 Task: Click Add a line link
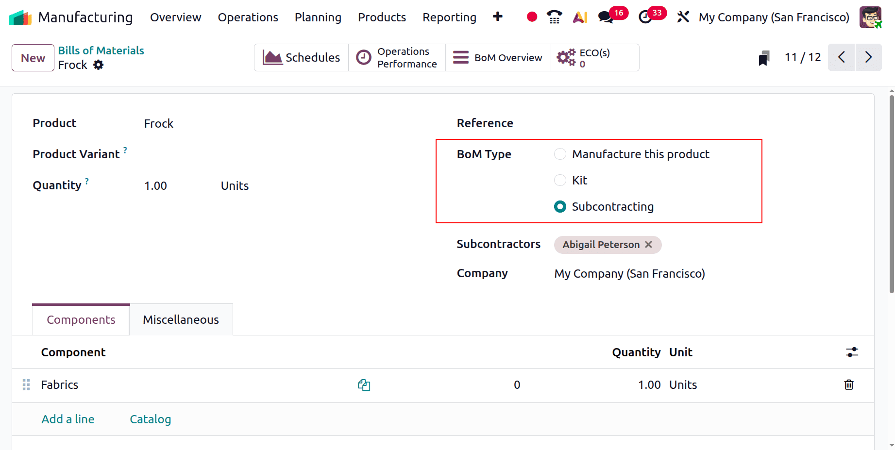68,419
